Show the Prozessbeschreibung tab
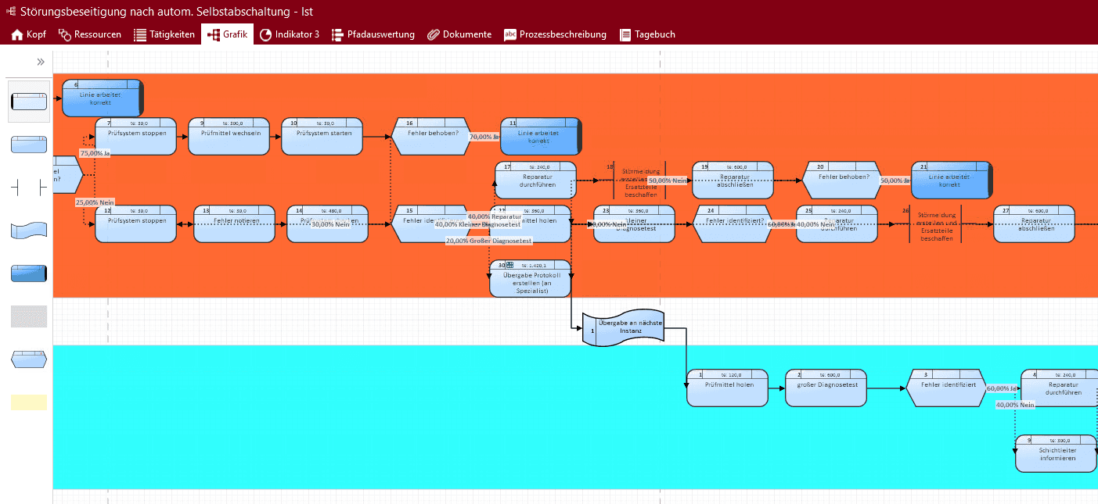This screenshot has height=504, width=1098. pos(555,34)
